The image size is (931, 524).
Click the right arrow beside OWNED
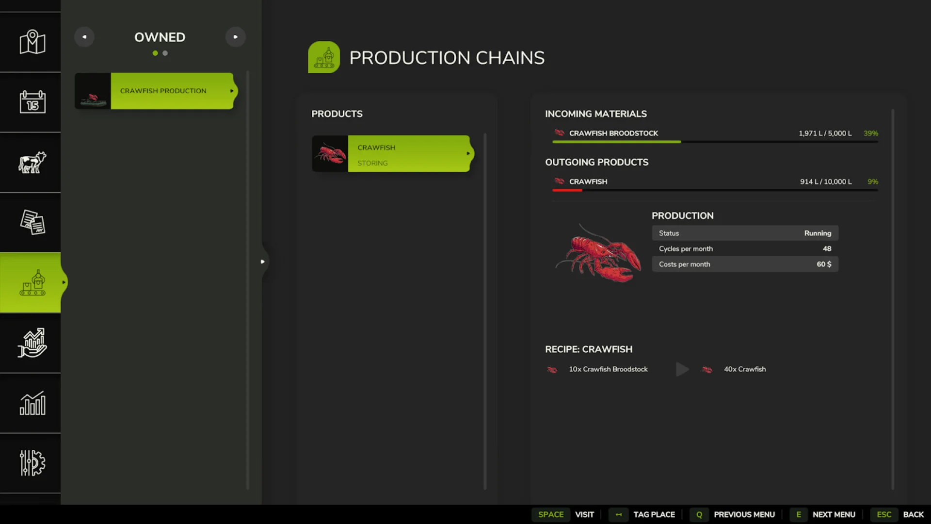click(236, 36)
